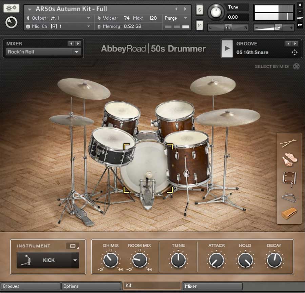The height and width of the screenshot is (293, 305).
Task: Click the floor tom in the kit
Action: [187, 158]
